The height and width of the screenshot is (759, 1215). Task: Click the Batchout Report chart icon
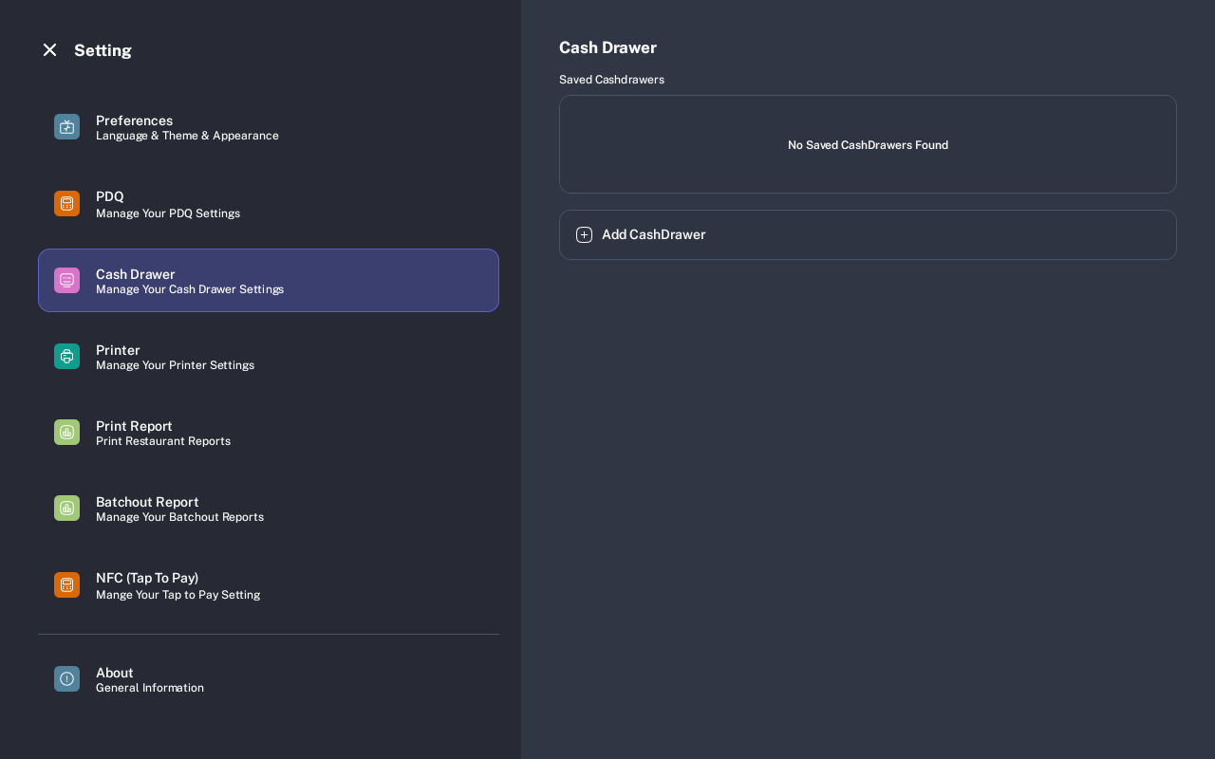pos(66,509)
